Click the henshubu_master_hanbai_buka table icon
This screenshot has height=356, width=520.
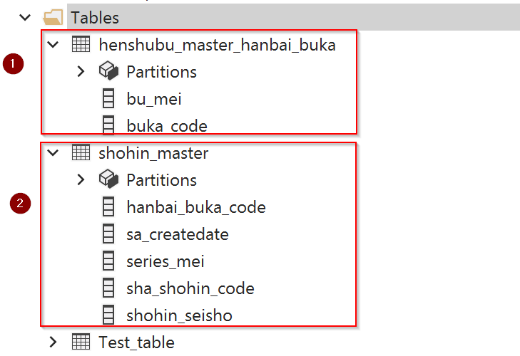[x=81, y=45]
